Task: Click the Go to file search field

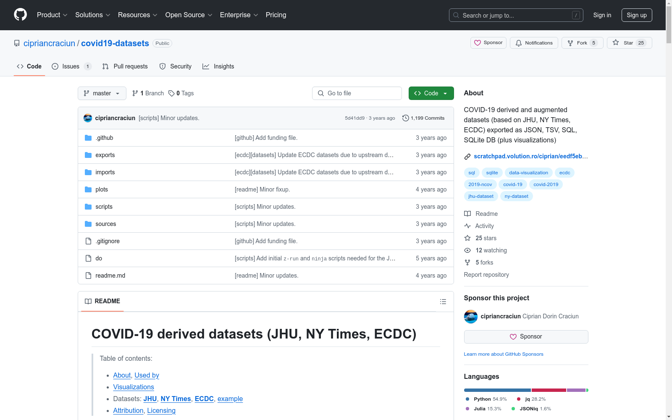Action: [357, 93]
